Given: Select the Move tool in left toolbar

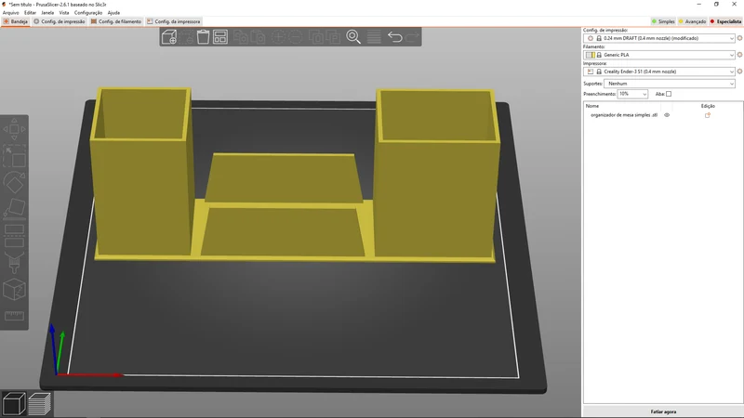Looking at the screenshot, I should coord(14,129).
